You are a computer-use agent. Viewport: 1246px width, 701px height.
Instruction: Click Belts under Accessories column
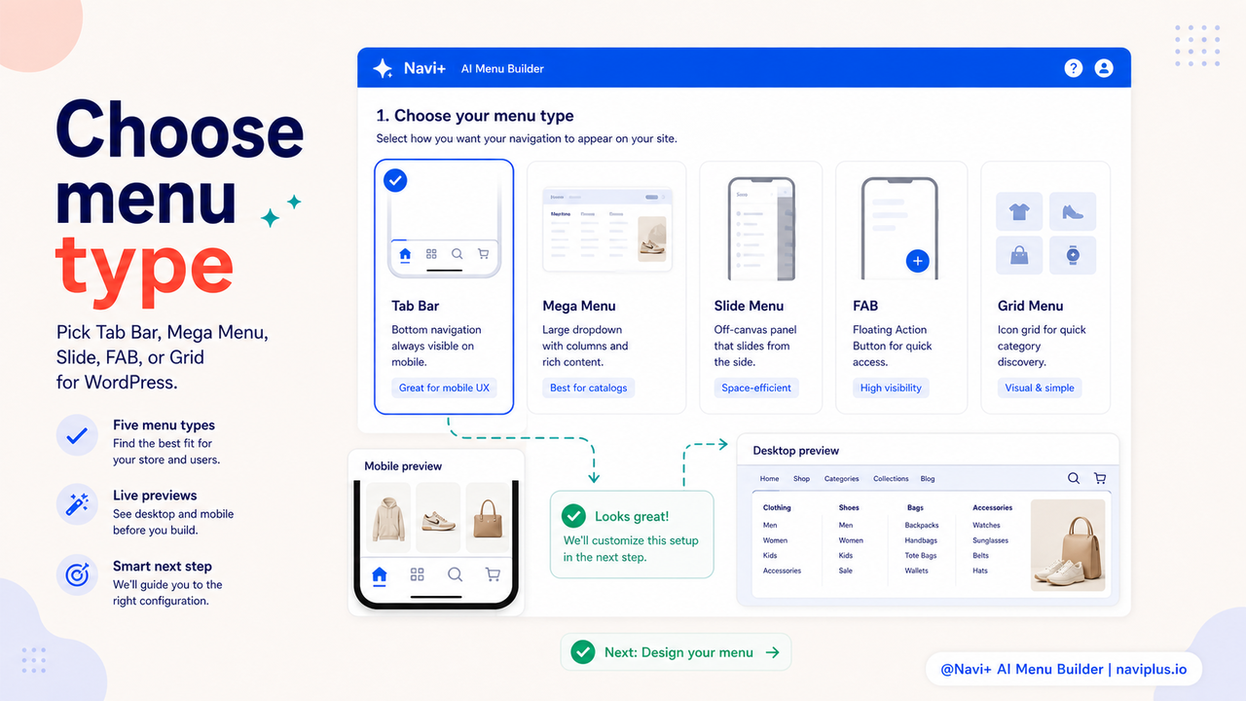click(x=980, y=556)
